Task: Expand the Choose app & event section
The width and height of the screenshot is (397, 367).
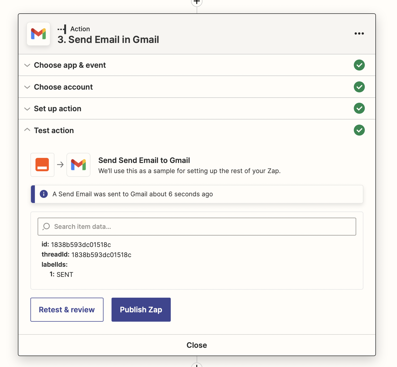Action: point(70,65)
